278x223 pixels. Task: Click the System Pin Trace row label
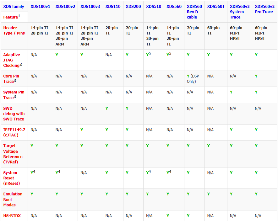pyautogui.click(x=14, y=95)
